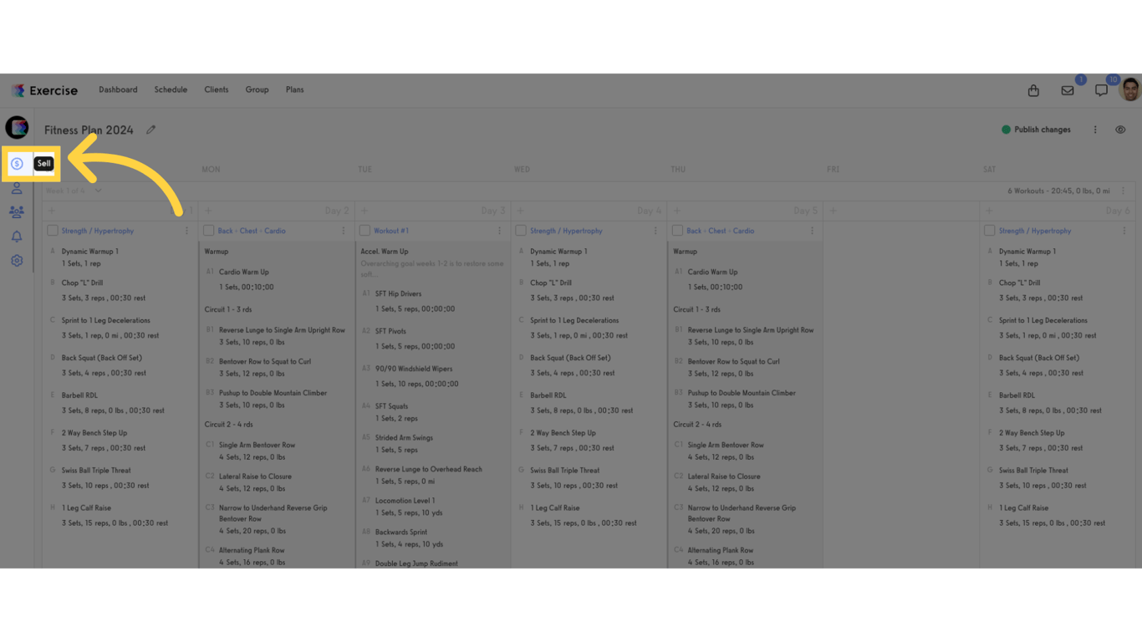Click the plan logo above the sidebar
The width and height of the screenshot is (1142, 642).
[x=17, y=127]
